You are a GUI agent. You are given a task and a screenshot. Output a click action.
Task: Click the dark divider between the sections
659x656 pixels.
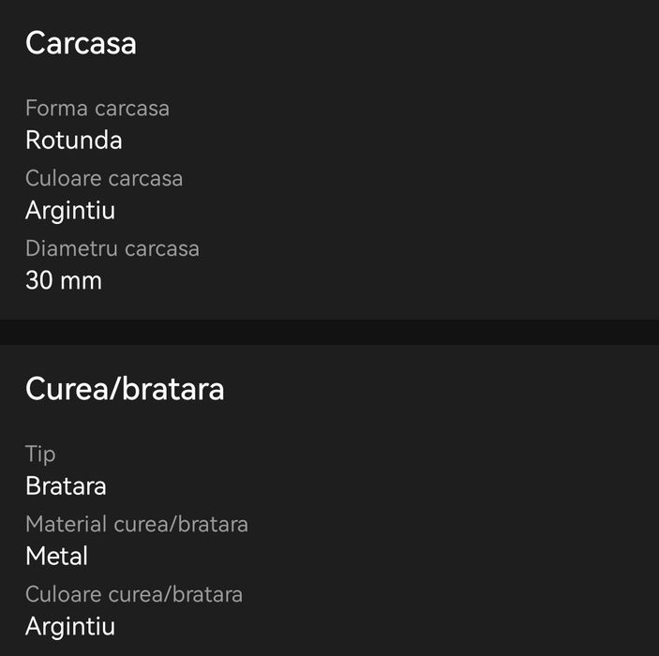tap(329, 332)
